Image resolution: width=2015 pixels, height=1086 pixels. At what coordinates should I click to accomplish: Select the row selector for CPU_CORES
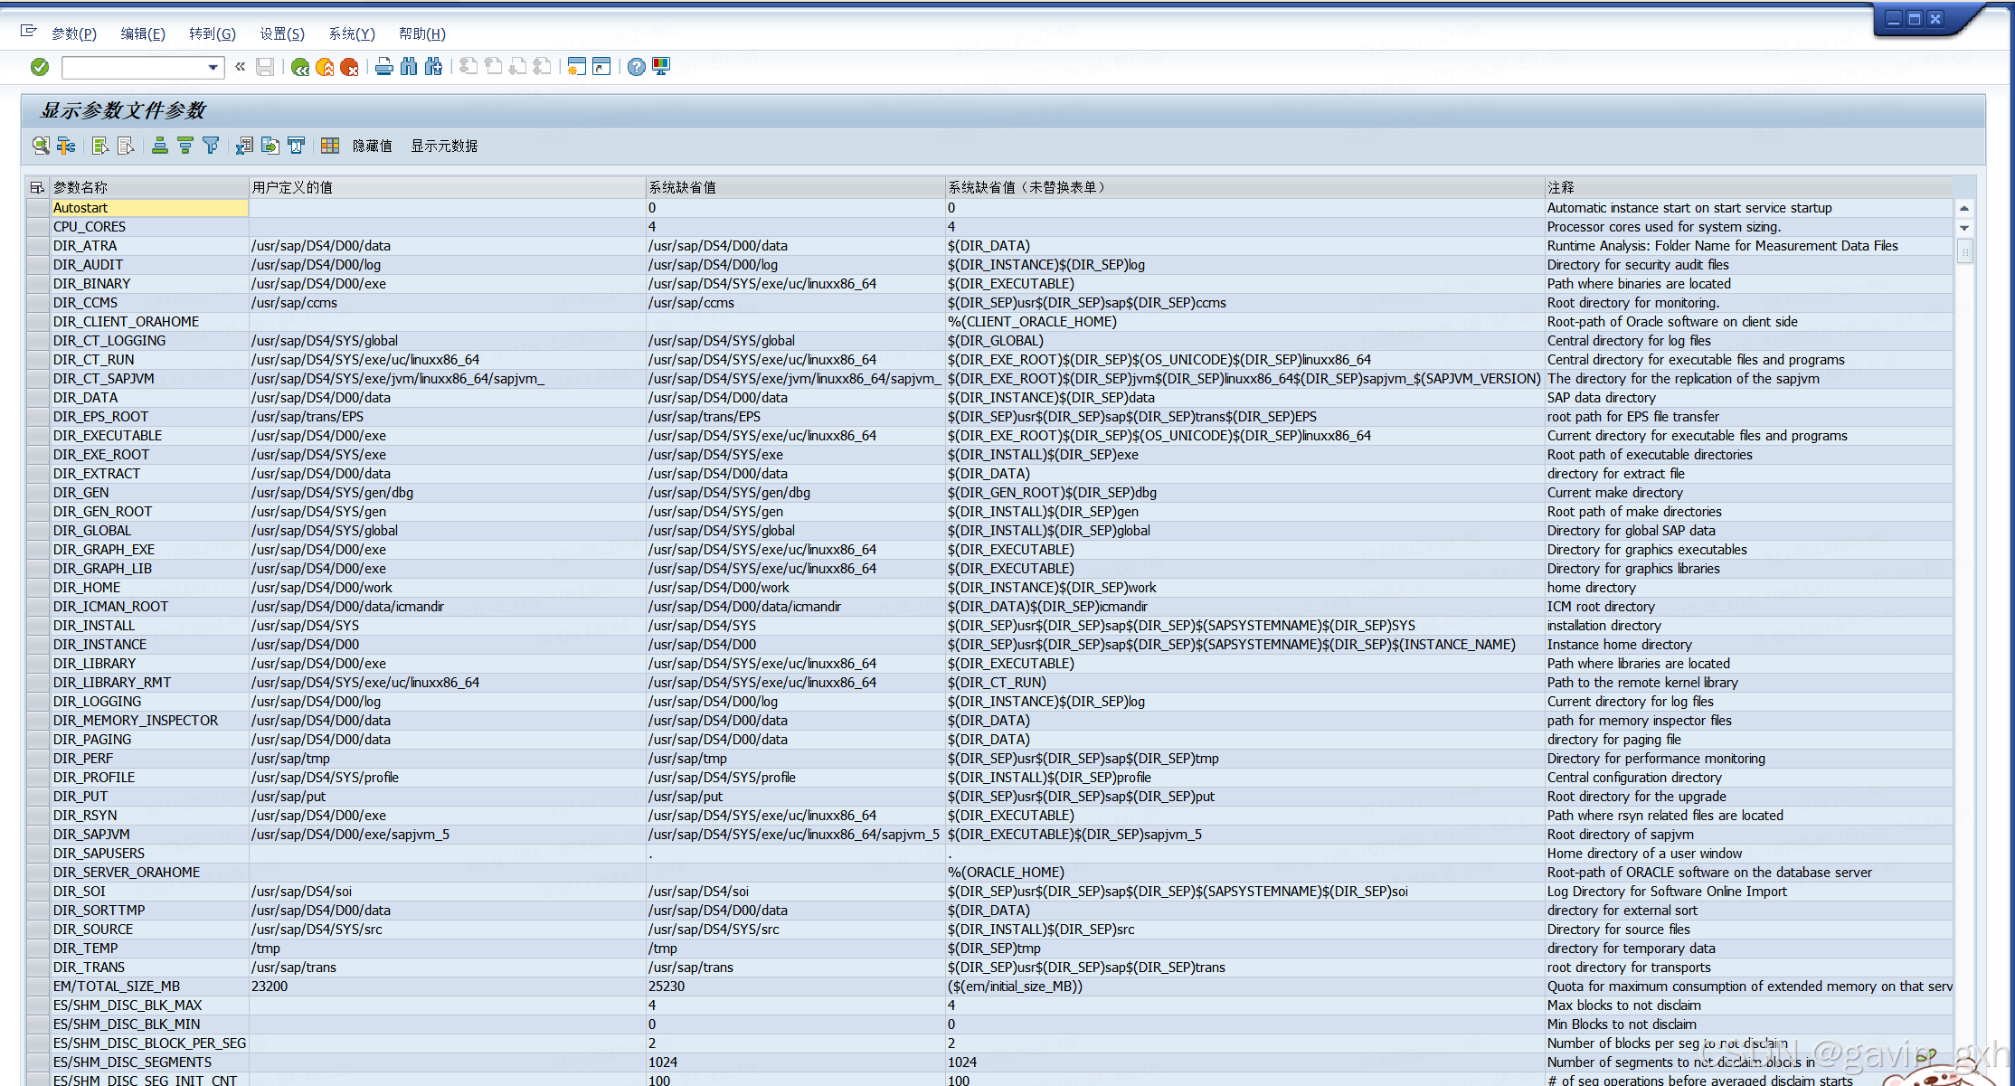coord(36,226)
